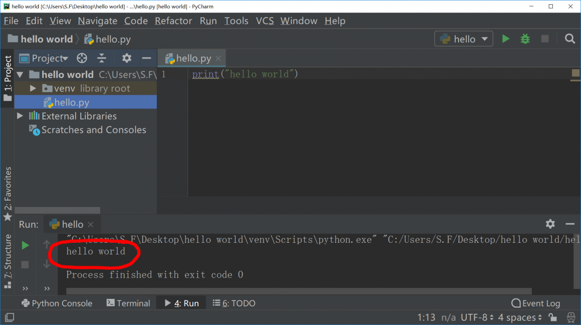Open the hello run configuration dropdown
The height and width of the screenshot is (325, 581).
pos(464,39)
